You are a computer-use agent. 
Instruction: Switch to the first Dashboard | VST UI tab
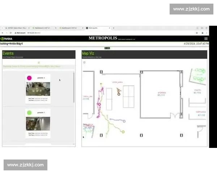point(42,28)
